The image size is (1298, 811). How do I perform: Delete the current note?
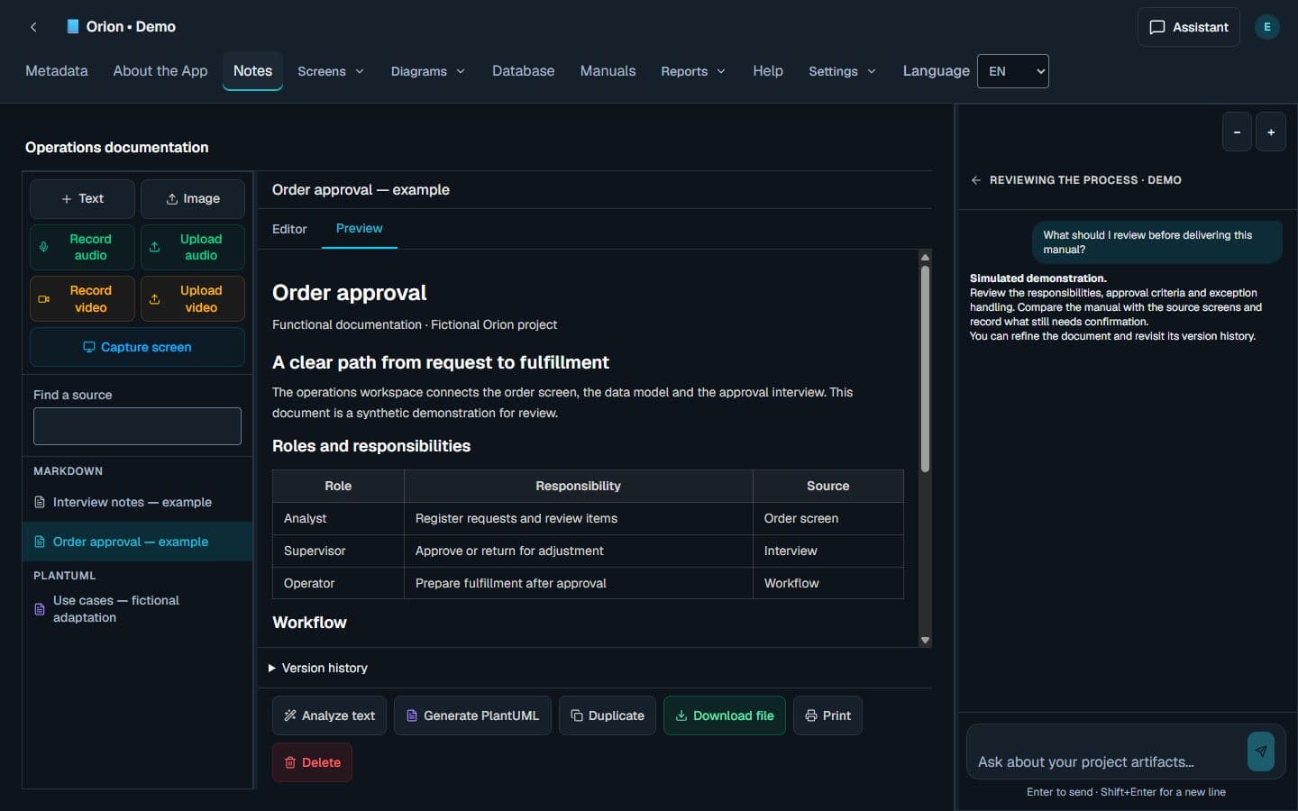312,762
